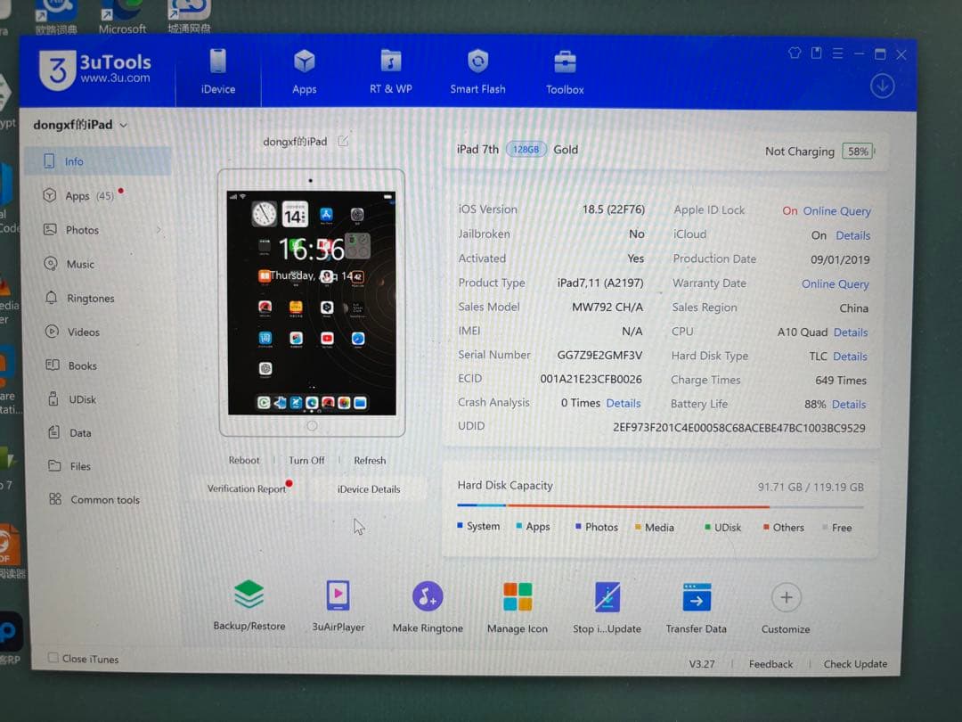Screen dimensions: 962x722
Task: Open the Backup/Restore tool
Action: tap(249, 606)
